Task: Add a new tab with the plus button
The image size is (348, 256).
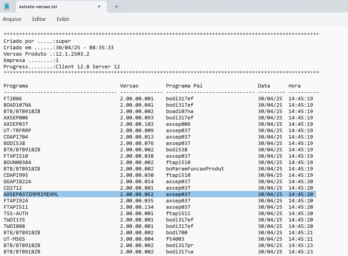Action: coord(116,7)
